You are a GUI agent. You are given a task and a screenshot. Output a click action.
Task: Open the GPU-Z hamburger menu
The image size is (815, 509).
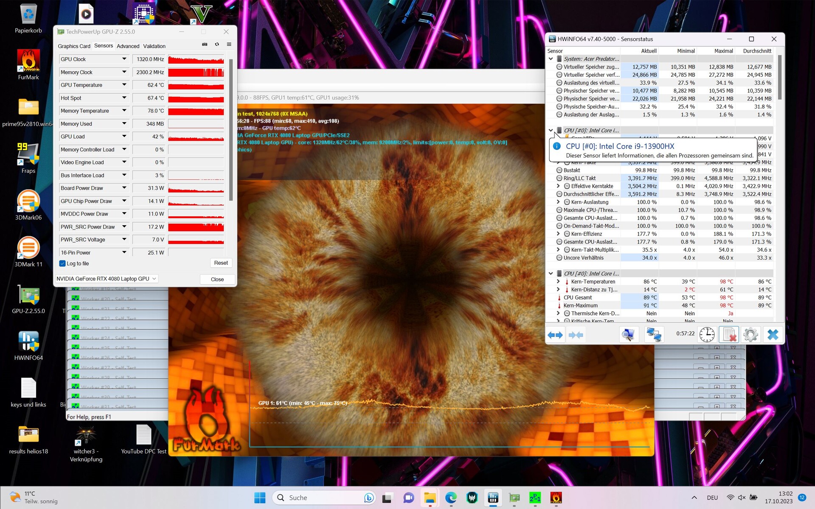(x=229, y=45)
